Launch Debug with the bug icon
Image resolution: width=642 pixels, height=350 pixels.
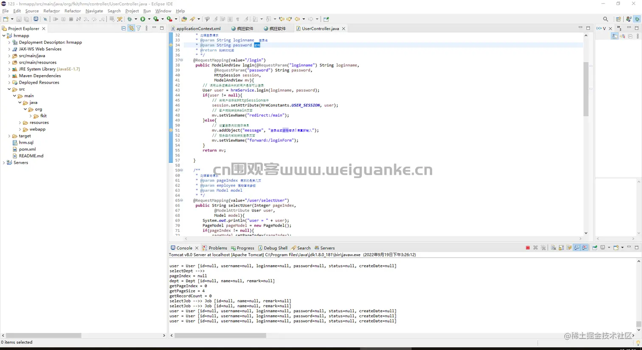click(x=130, y=19)
